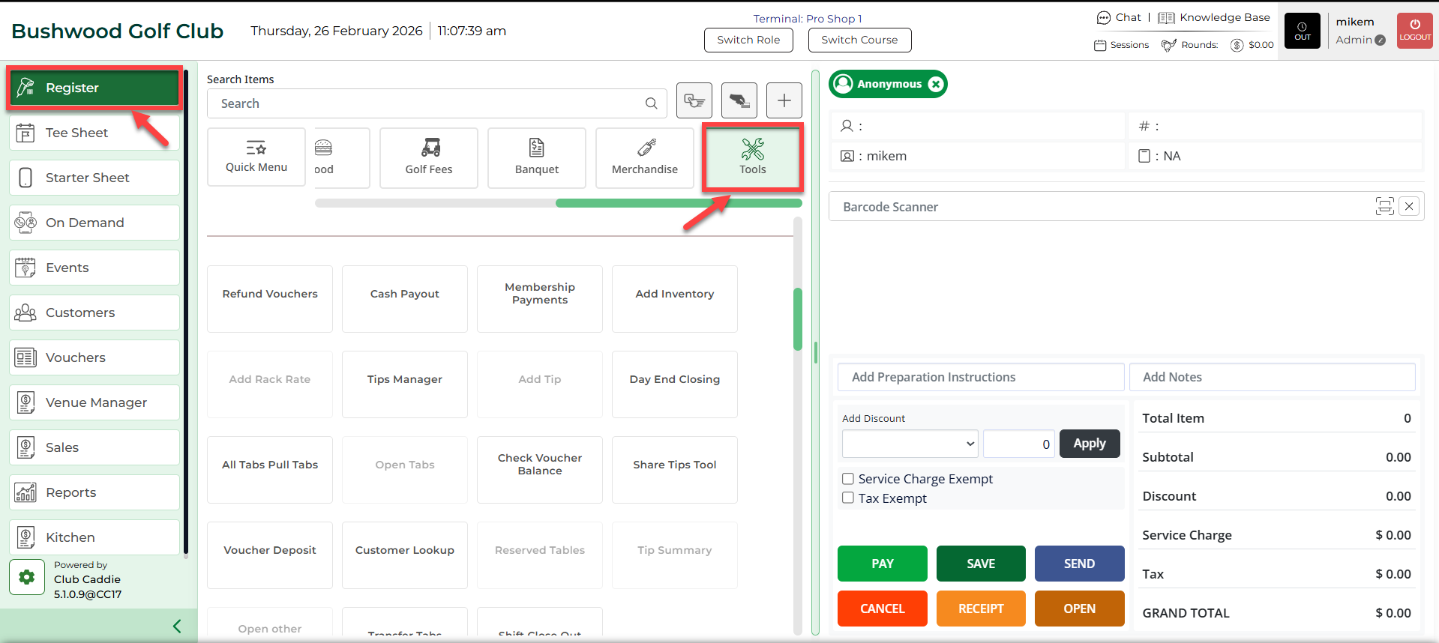Remove Anonymous customer with X icon
This screenshot has width=1439, height=643.
tap(935, 84)
